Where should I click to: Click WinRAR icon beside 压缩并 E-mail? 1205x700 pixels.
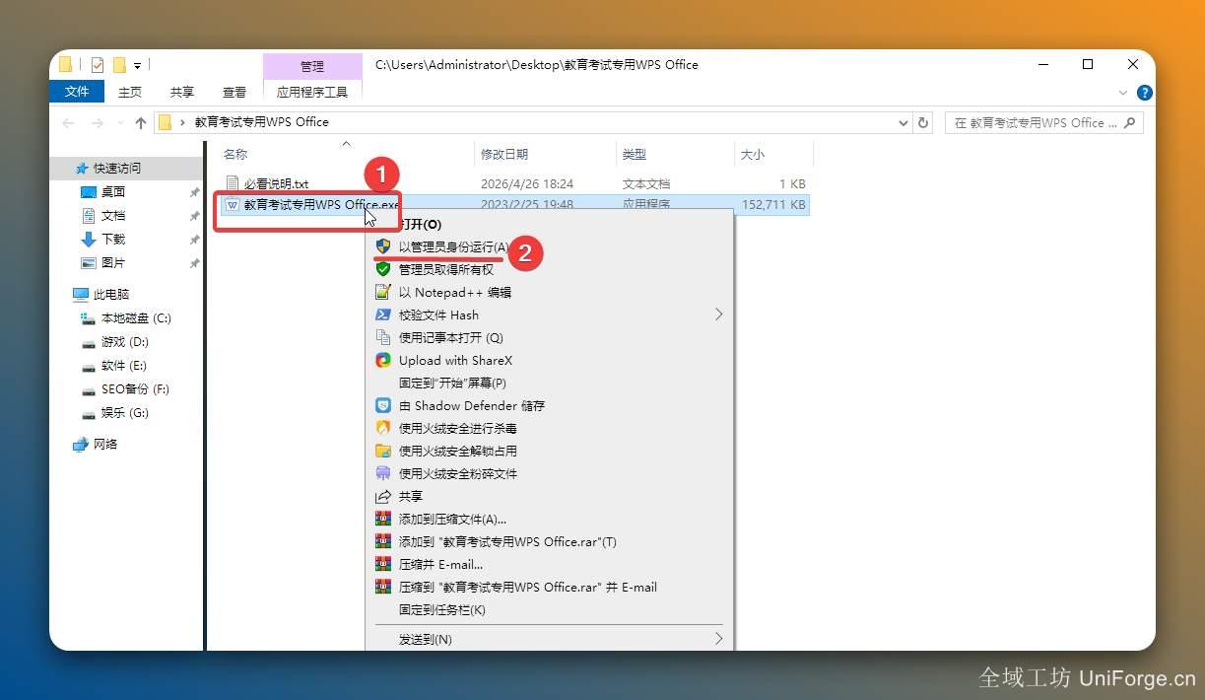tap(383, 564)
